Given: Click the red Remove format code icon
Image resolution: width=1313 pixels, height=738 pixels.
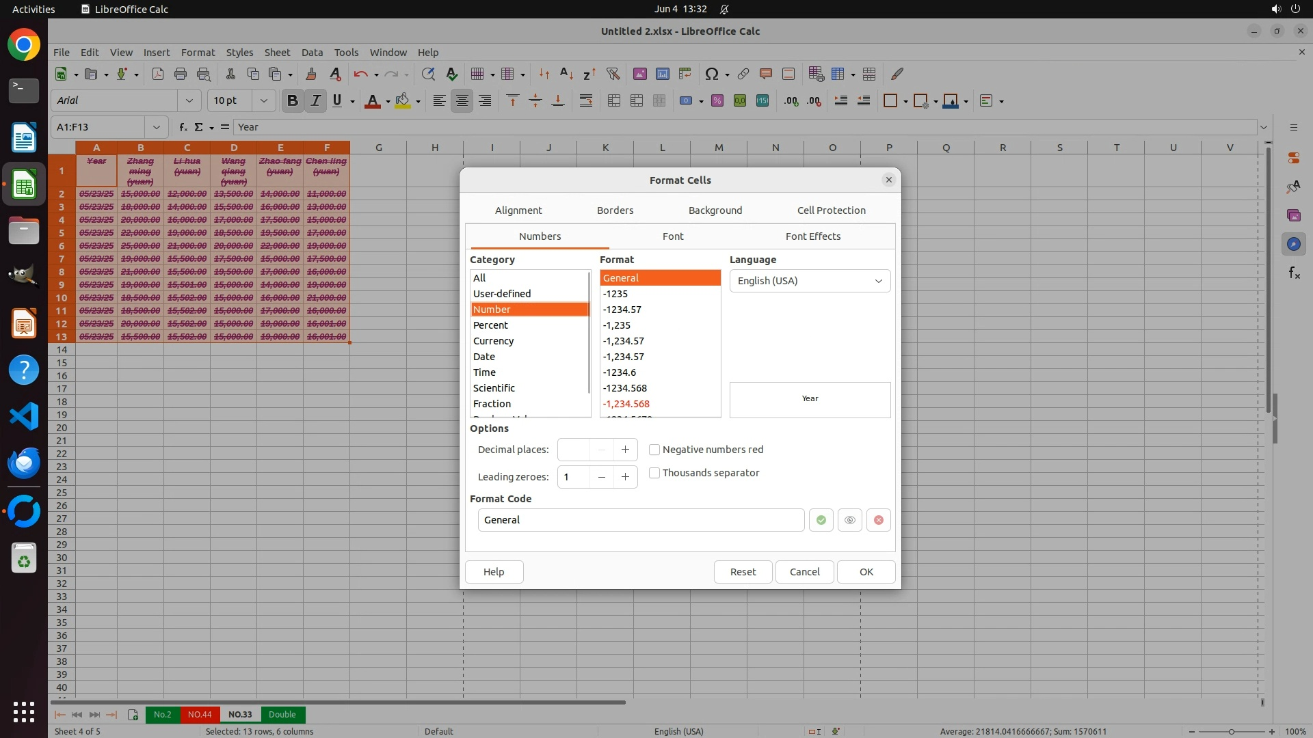Looking at the screenshot, I should click(x=878, y=520).
